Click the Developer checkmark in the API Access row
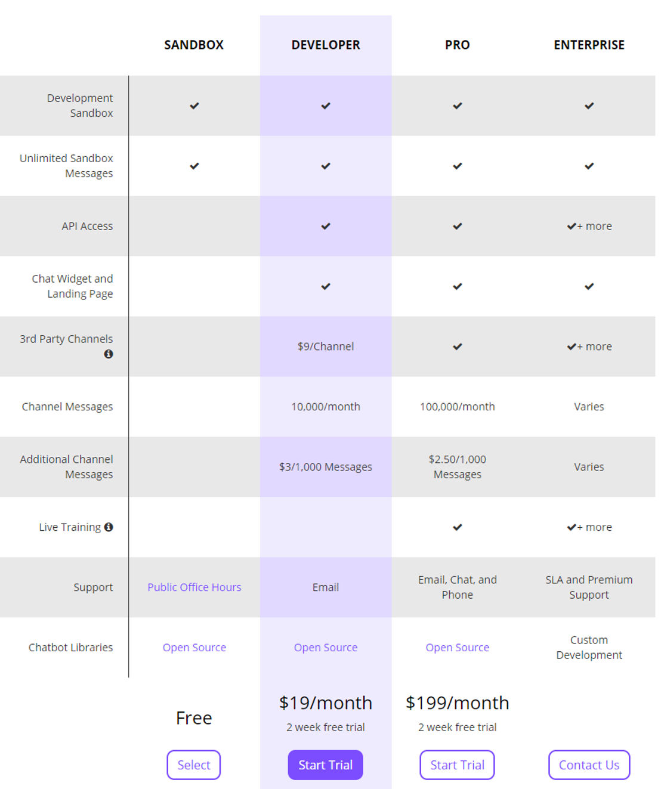 [326, 226]
